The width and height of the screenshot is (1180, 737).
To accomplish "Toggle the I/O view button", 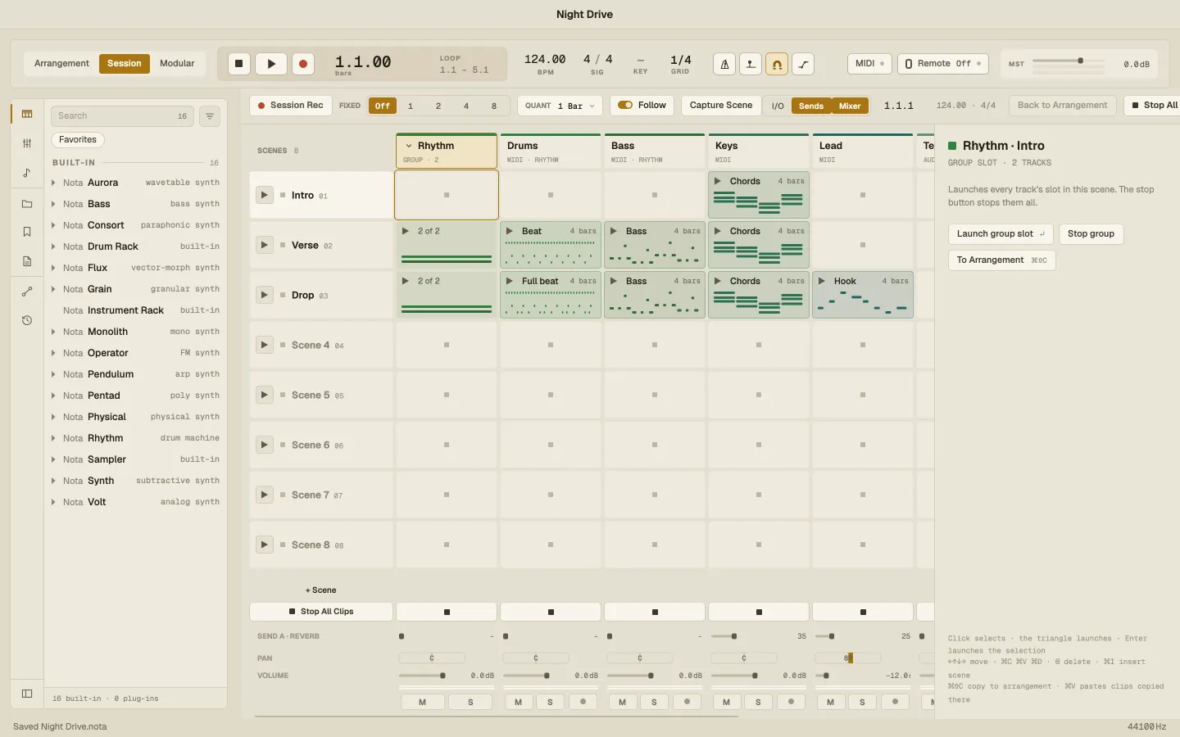I will coord(778,106).
